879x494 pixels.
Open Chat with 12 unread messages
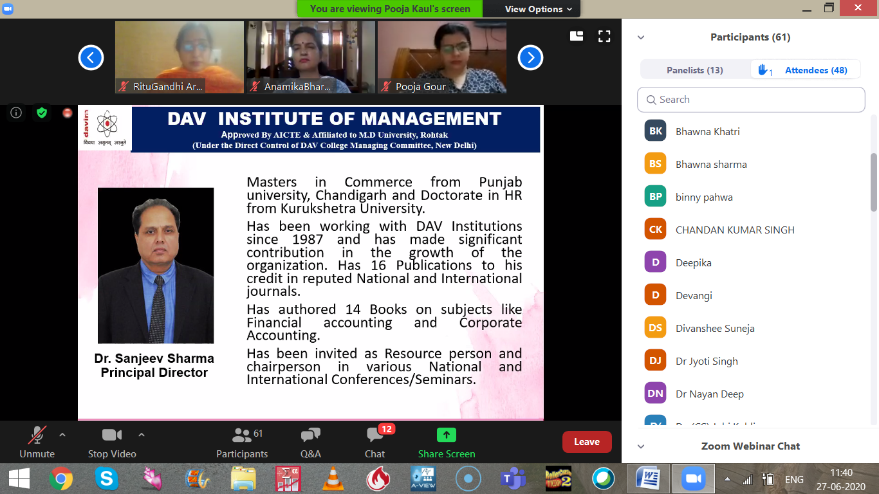click(x=375, y=442)
